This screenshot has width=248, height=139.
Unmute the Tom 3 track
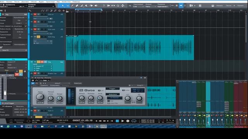click(x=35, y=111)
